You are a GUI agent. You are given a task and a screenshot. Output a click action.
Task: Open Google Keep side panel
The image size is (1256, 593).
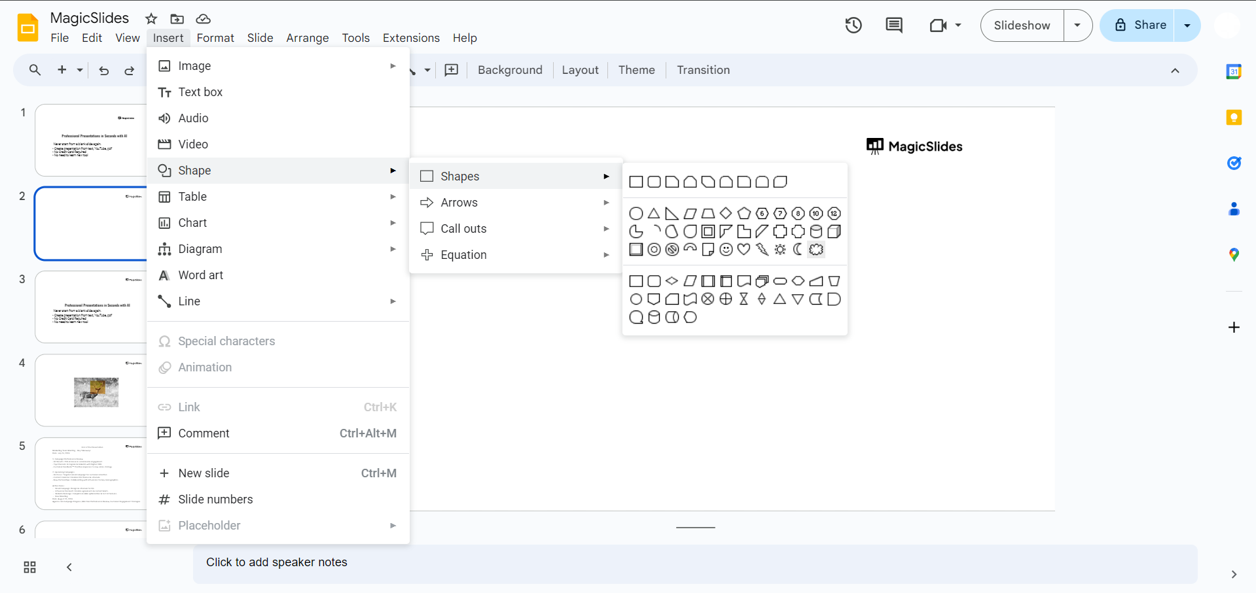pos(1234,118)
